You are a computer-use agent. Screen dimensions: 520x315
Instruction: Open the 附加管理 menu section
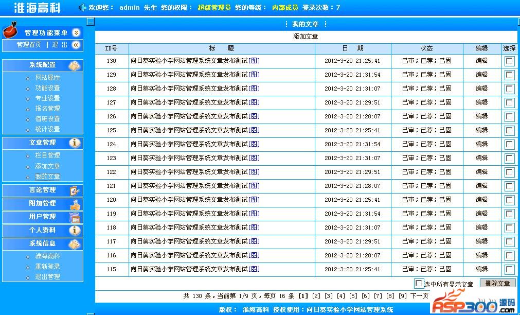[x=43, y=203]
